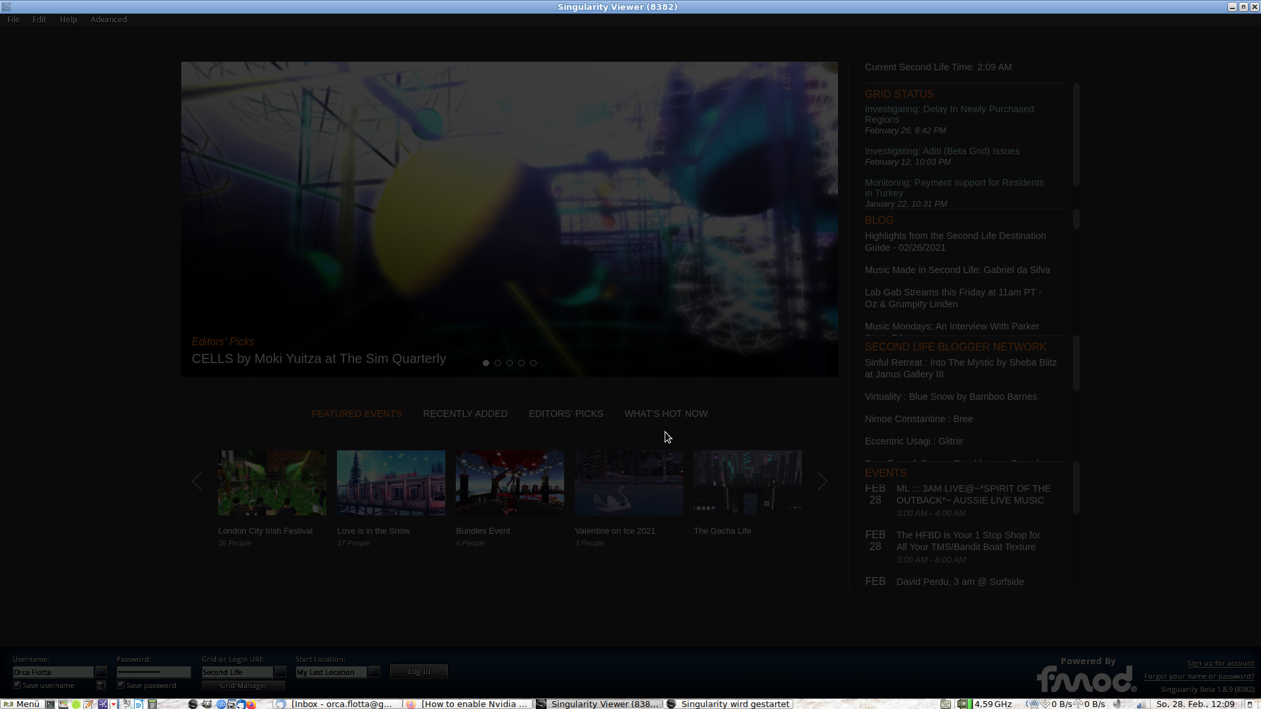Expand the Grid or Login URI dropdown

[x=280, y=672]
